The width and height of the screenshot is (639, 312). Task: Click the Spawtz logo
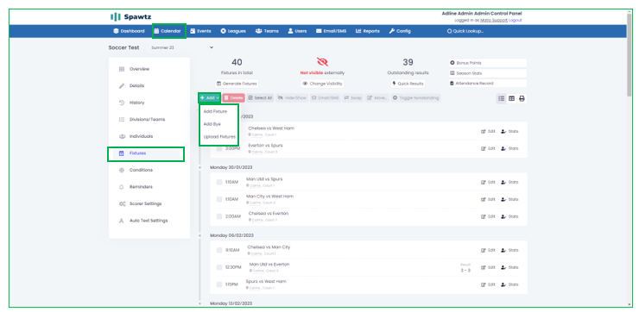pyautogui.click(x=130, y=16)
